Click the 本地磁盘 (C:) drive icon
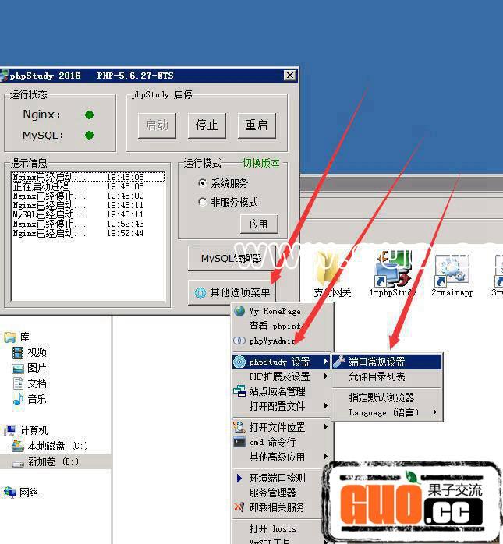This screenshot has height=544, width=503. pyautogui.click(x=18, y=446)
